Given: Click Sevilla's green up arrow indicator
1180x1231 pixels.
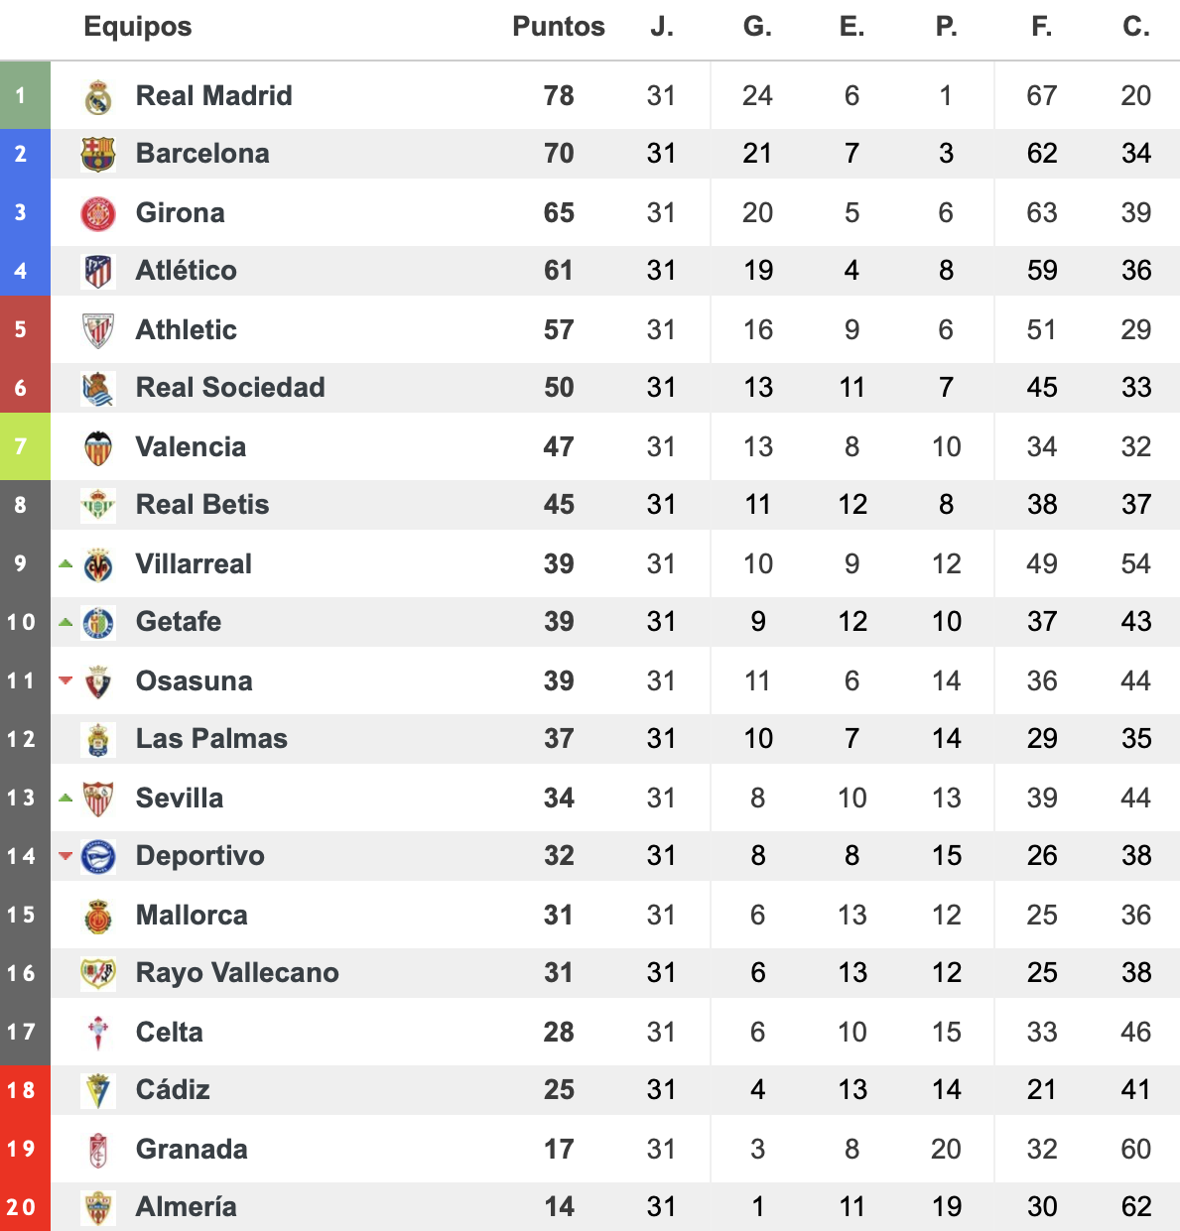Looking at the screenshot, I should click(66, 798).
